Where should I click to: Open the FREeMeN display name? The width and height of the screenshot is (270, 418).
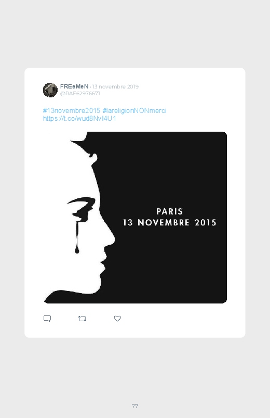74,86
